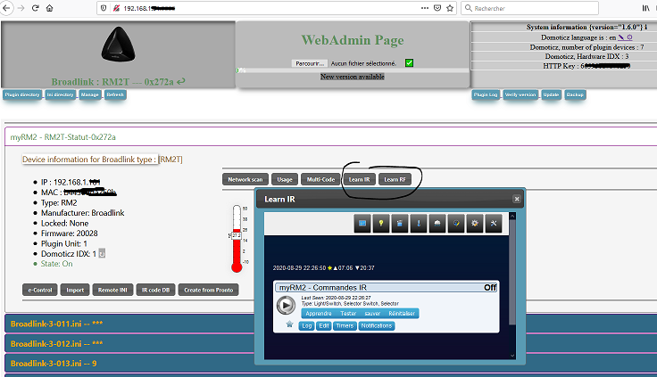Viewport: 657px width, 377px height.
Task: Open the Plugin Log
Action: coord(486,95)
